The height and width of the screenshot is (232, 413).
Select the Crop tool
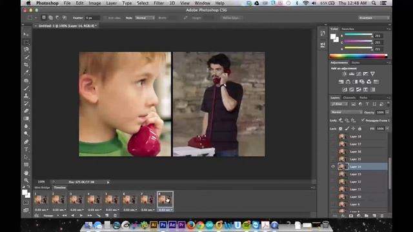pos(26,64)
